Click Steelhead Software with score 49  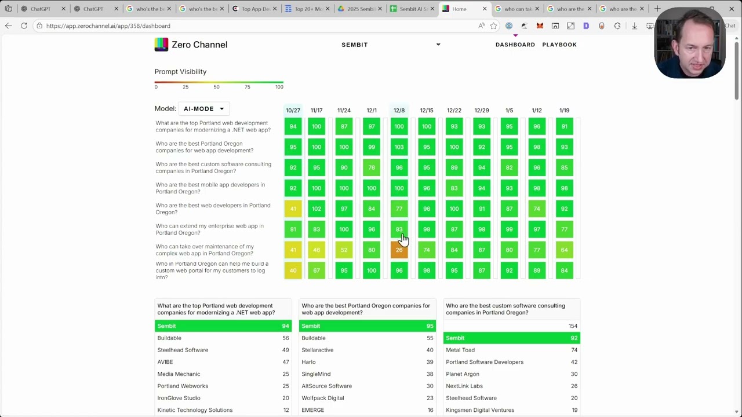pyautogui.click(x=223, y=350)
